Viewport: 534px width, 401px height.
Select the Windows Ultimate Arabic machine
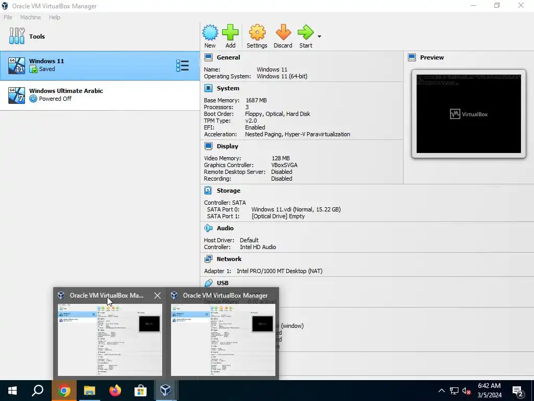(x=100, y=95)
